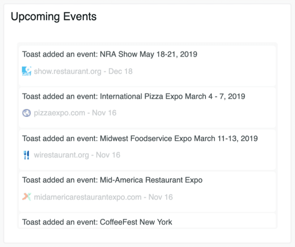Click "Toast" in the NRA Show entry

[32, 54]
